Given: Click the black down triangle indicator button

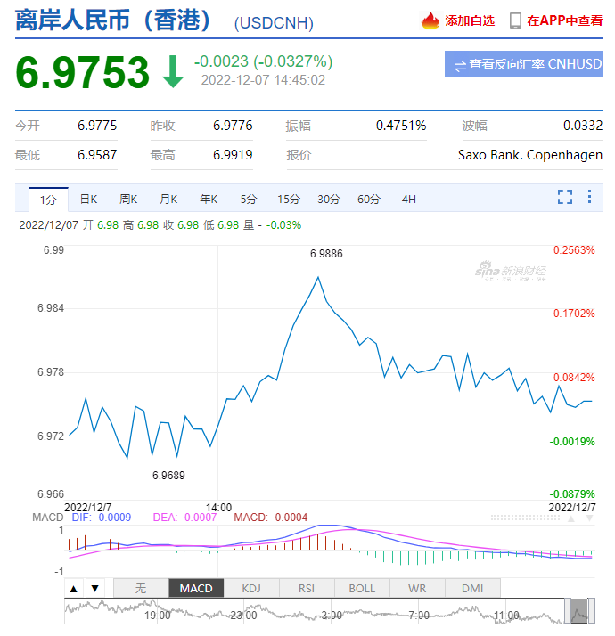Looking at the screenshot, I should (95, 589).
